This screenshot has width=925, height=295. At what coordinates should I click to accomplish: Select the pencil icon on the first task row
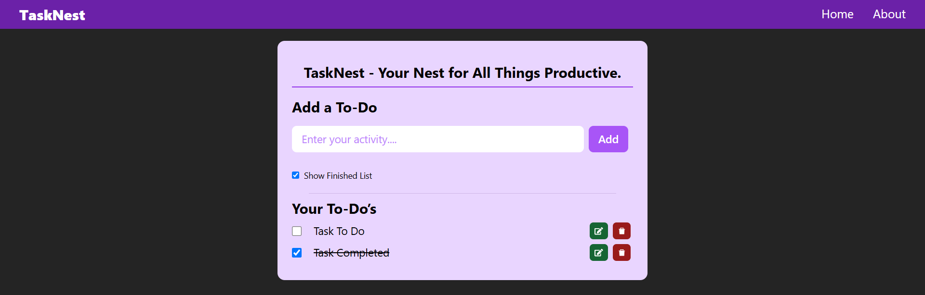[x=598, y=231]
